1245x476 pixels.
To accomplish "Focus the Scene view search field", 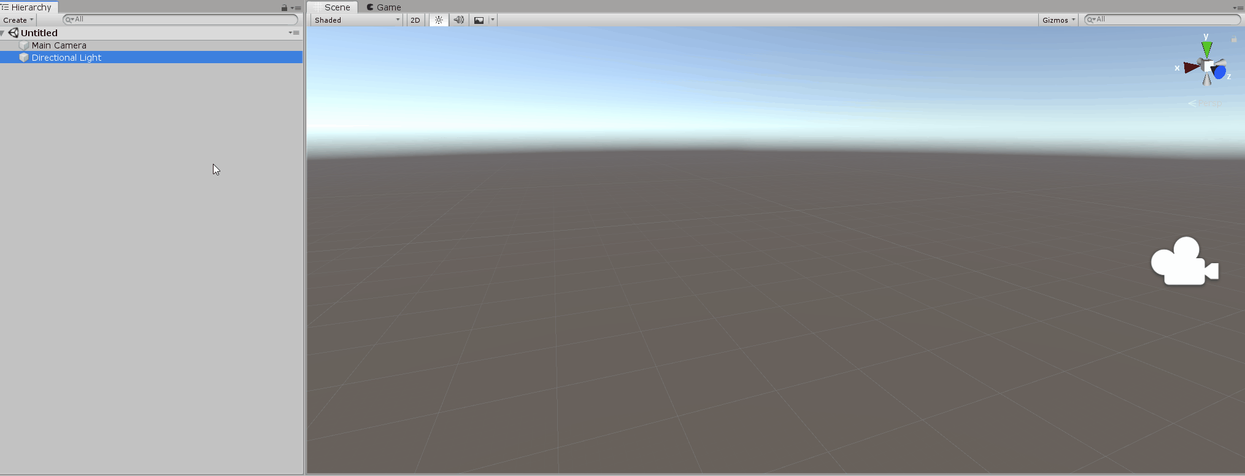I will pyautogui.click(x=1163, y=20).
